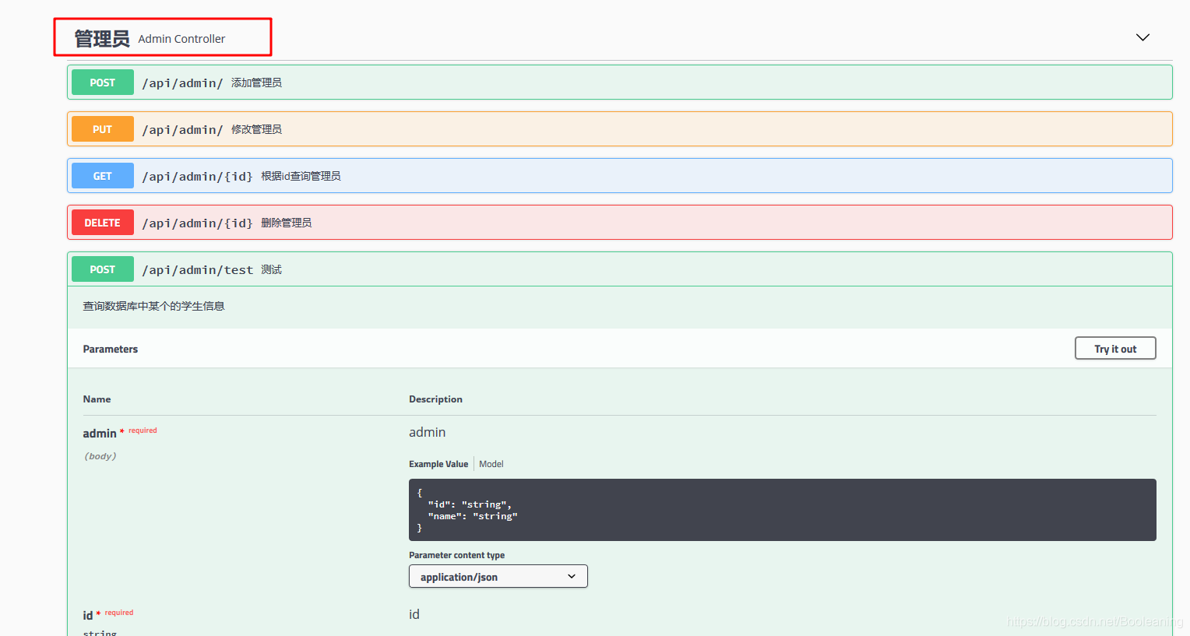Click the POST badge for /api/admin/test
Viewport: 1190px width, 636px height.
tap(103, 269)
